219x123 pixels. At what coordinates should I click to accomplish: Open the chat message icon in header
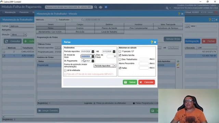coord(106,7)
